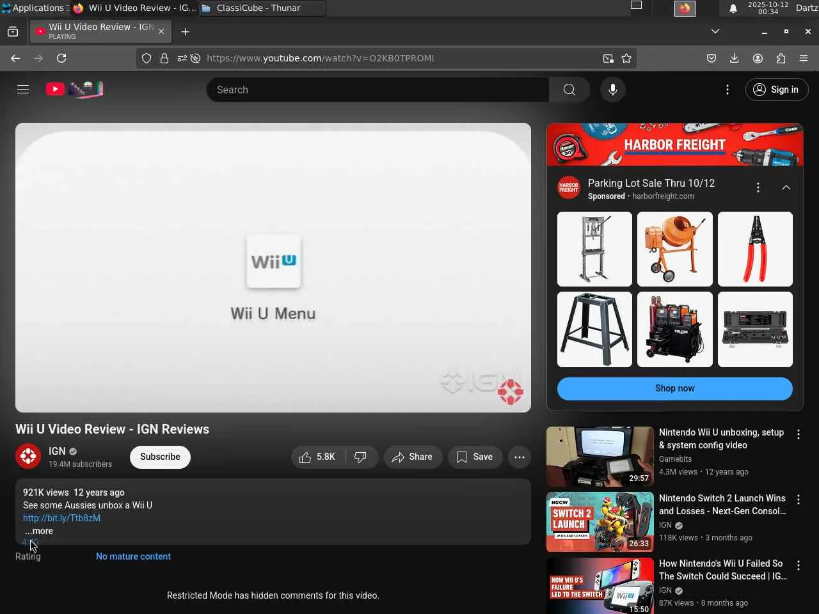Screen dimensions: 819x614
Task: Open a new tab with the plus button
Action: 185,31
